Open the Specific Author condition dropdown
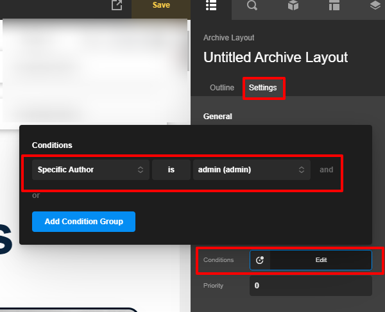 [90, 170]
